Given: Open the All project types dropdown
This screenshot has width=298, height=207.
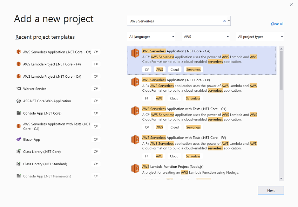Looking at the screenshot, I should tap(260, 37).
